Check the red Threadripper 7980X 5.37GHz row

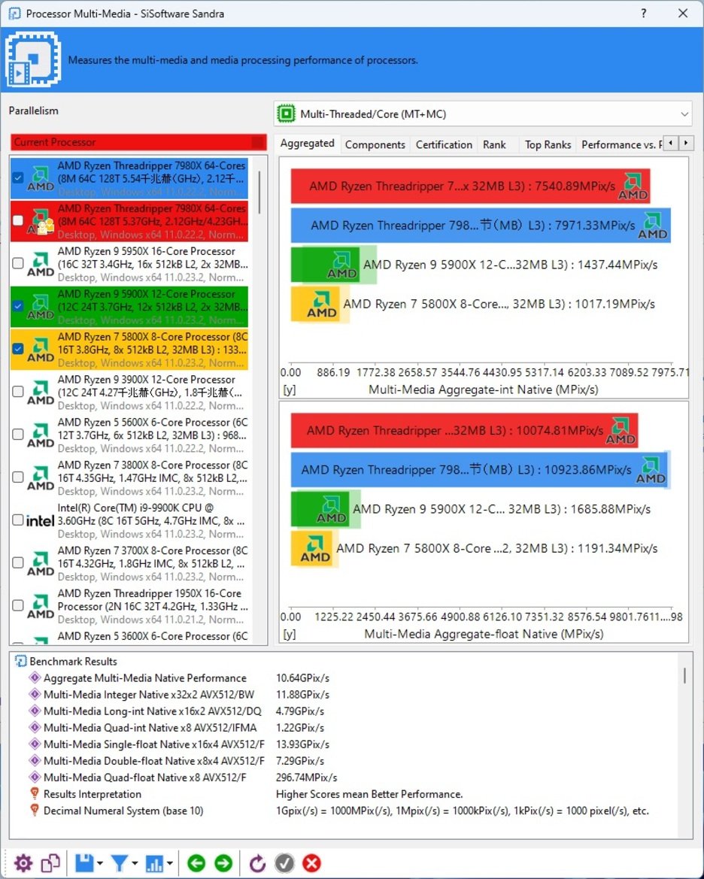(18, 220)
